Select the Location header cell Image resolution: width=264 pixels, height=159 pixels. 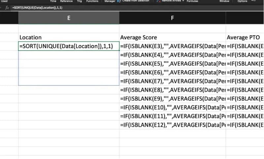coord(69,38)
